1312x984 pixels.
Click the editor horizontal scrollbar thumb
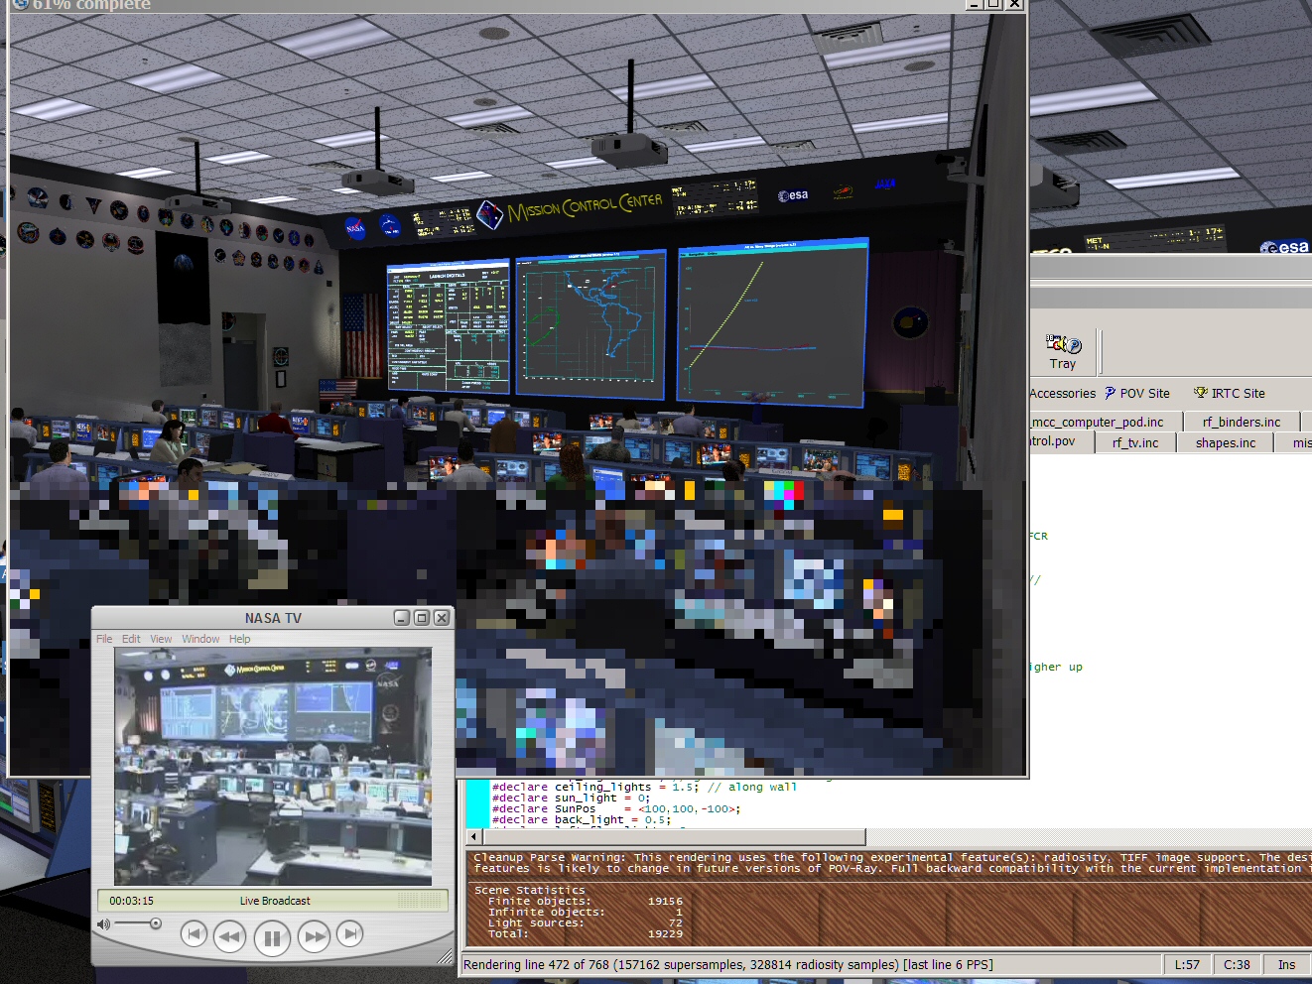point(674,837)
